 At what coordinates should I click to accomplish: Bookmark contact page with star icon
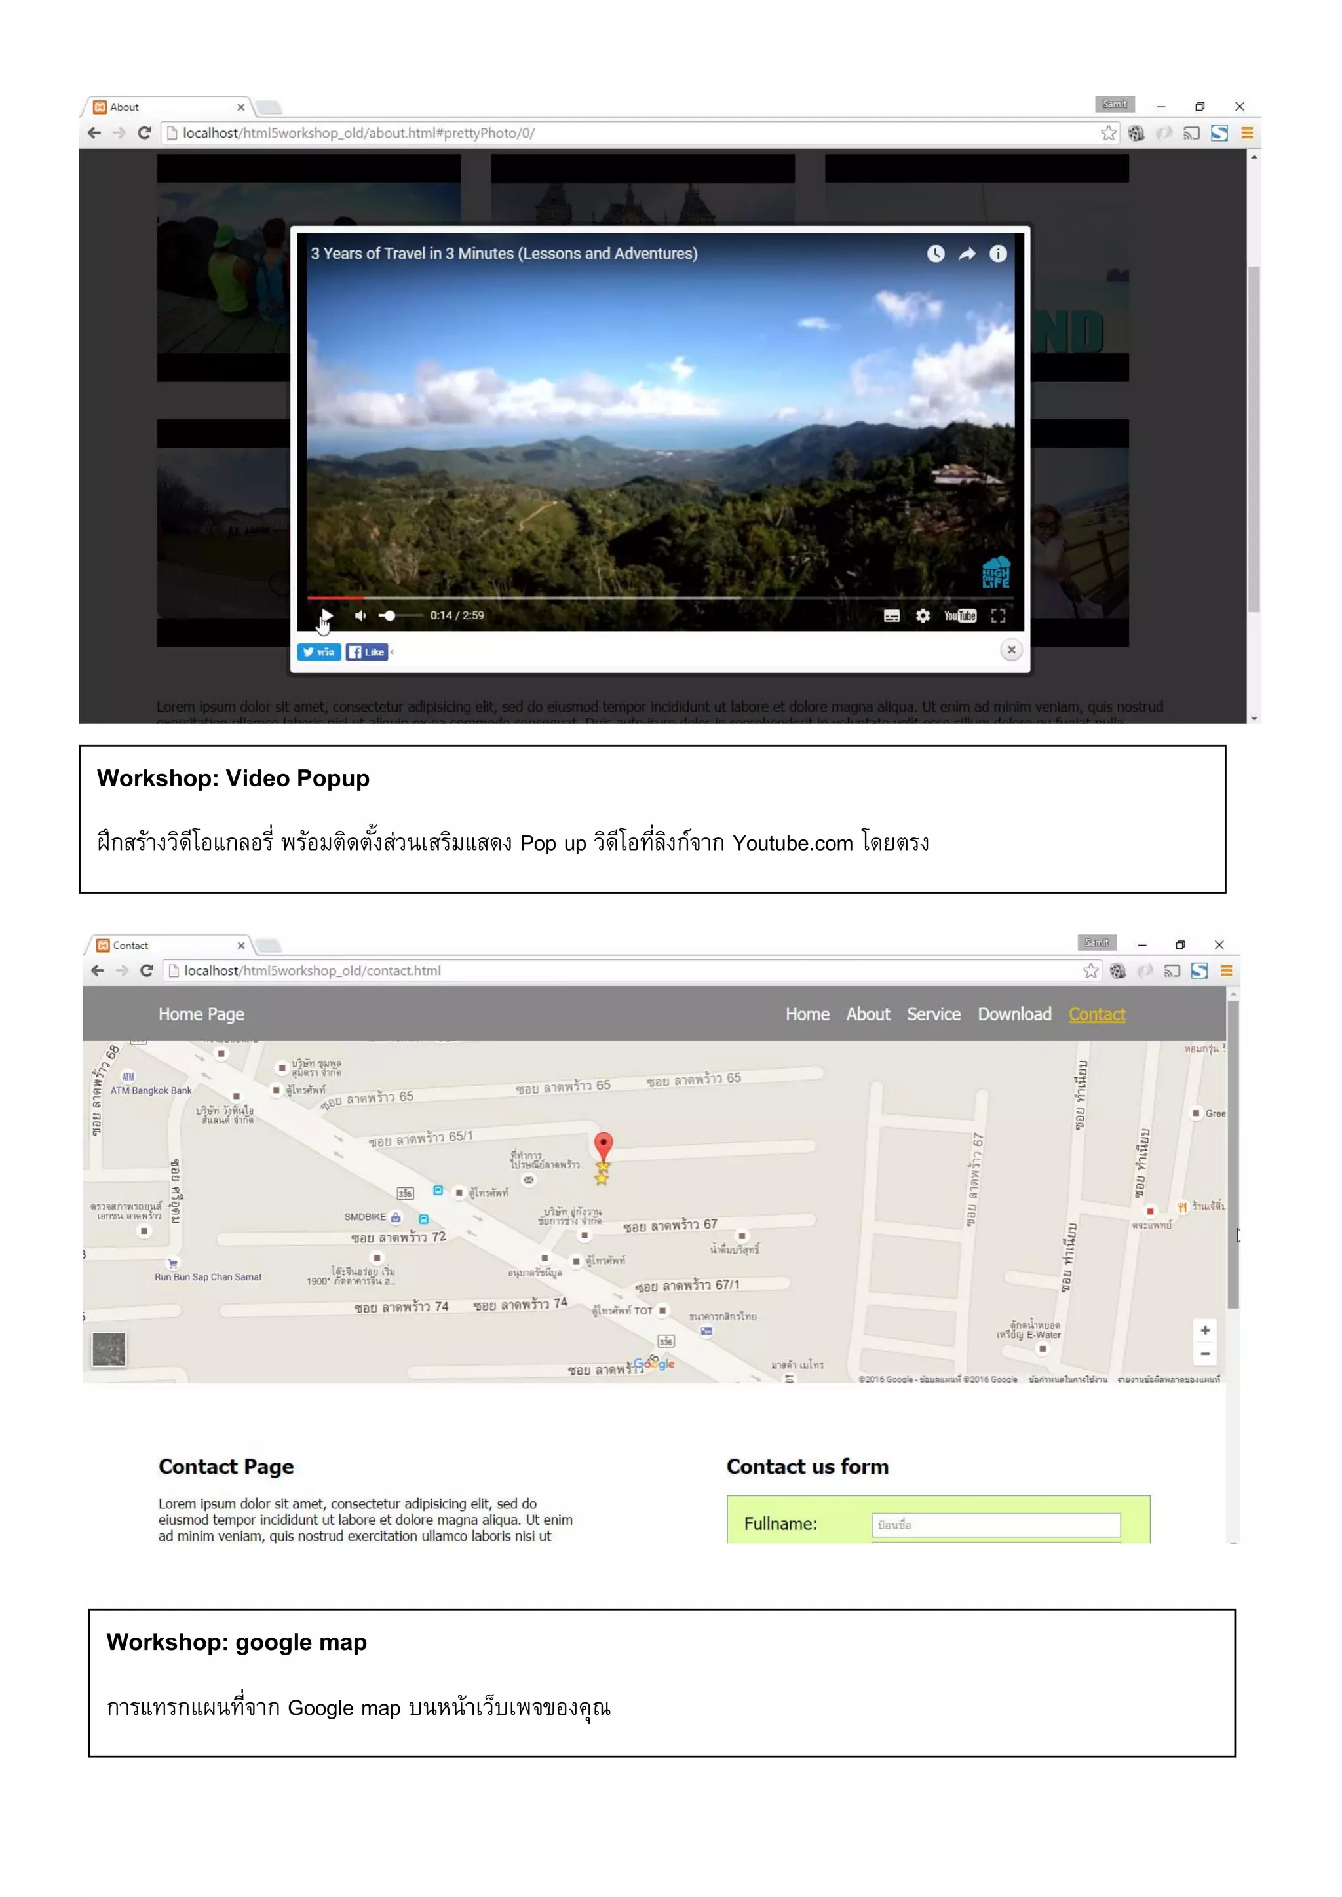(1091, 971)
